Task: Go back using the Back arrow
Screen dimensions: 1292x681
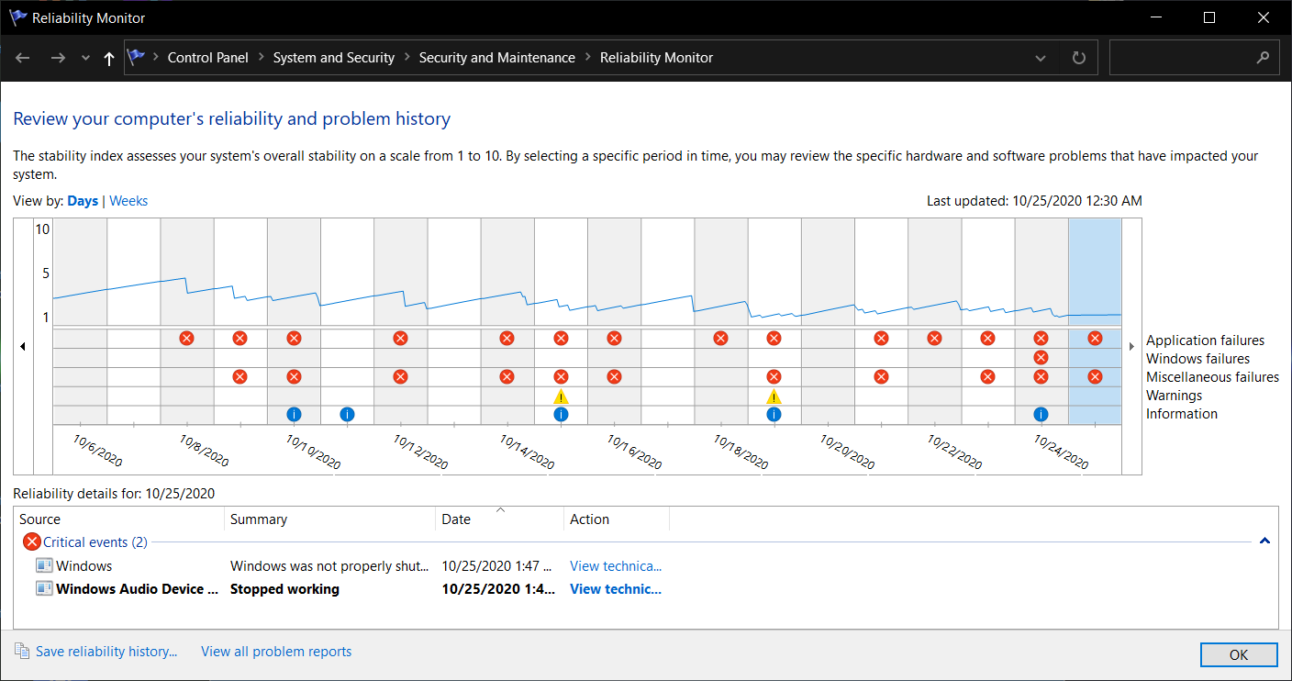Action: point(23,58)
